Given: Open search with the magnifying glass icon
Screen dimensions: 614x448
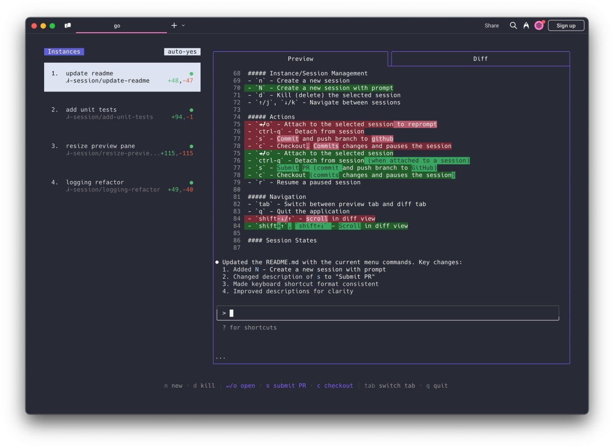Looking at the screenshot, I should 513,25.
